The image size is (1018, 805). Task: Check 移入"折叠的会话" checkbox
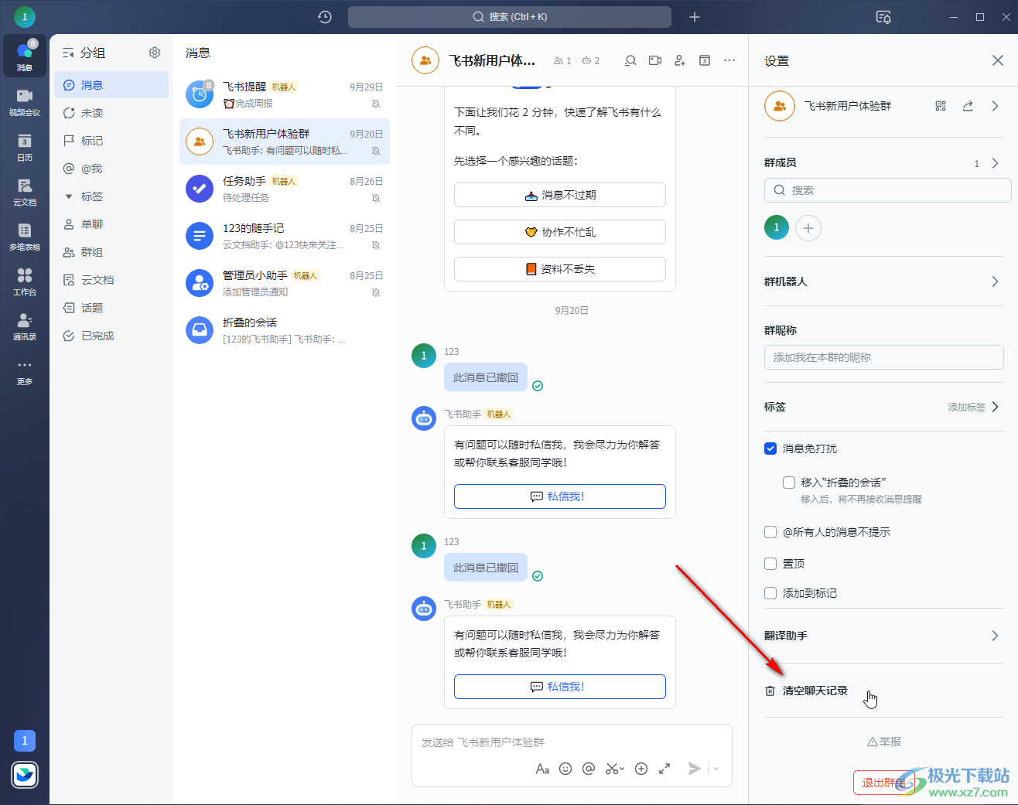point(789,483)
